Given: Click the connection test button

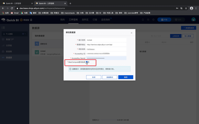Looking at the screenshot, I should click(x=110, y=77).
